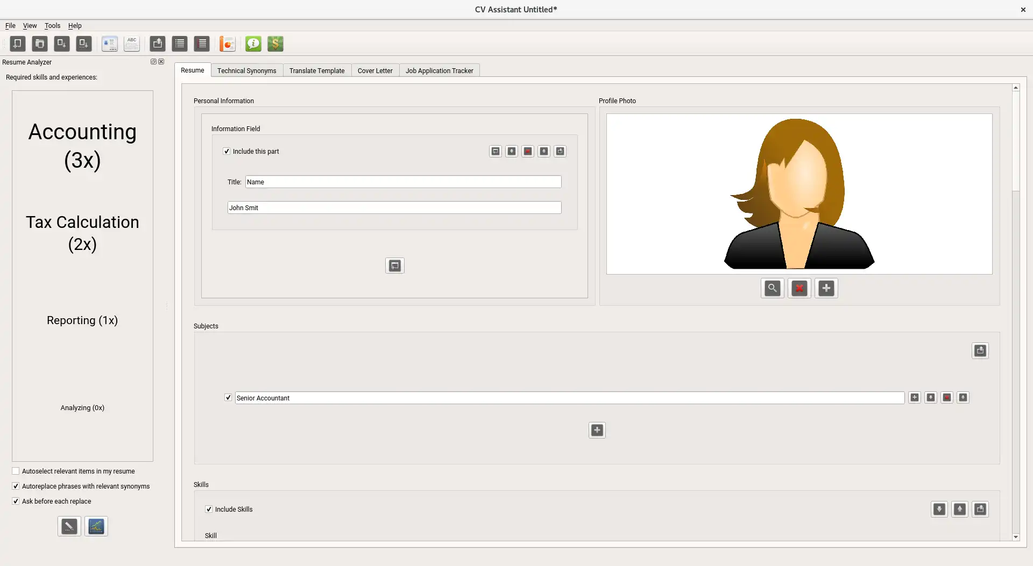Click the John Smit name input field
The image size is (1033, 566).
[394, 207]
